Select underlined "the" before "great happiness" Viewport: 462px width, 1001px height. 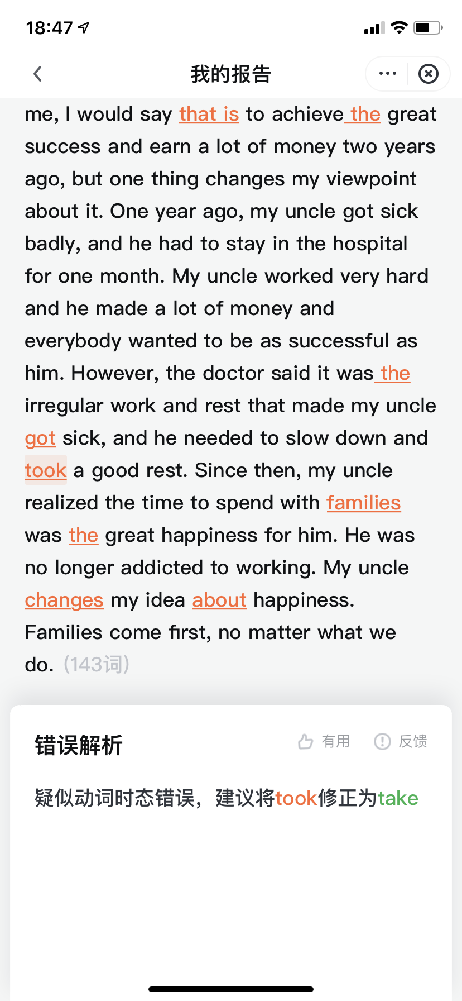(84, 535)
